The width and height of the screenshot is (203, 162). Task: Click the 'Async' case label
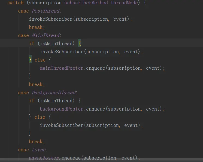(x=39, y=150)
